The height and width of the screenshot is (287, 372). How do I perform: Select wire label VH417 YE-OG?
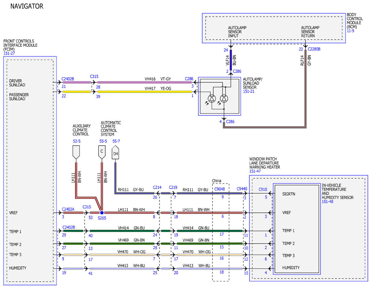(x=158, y=88)
